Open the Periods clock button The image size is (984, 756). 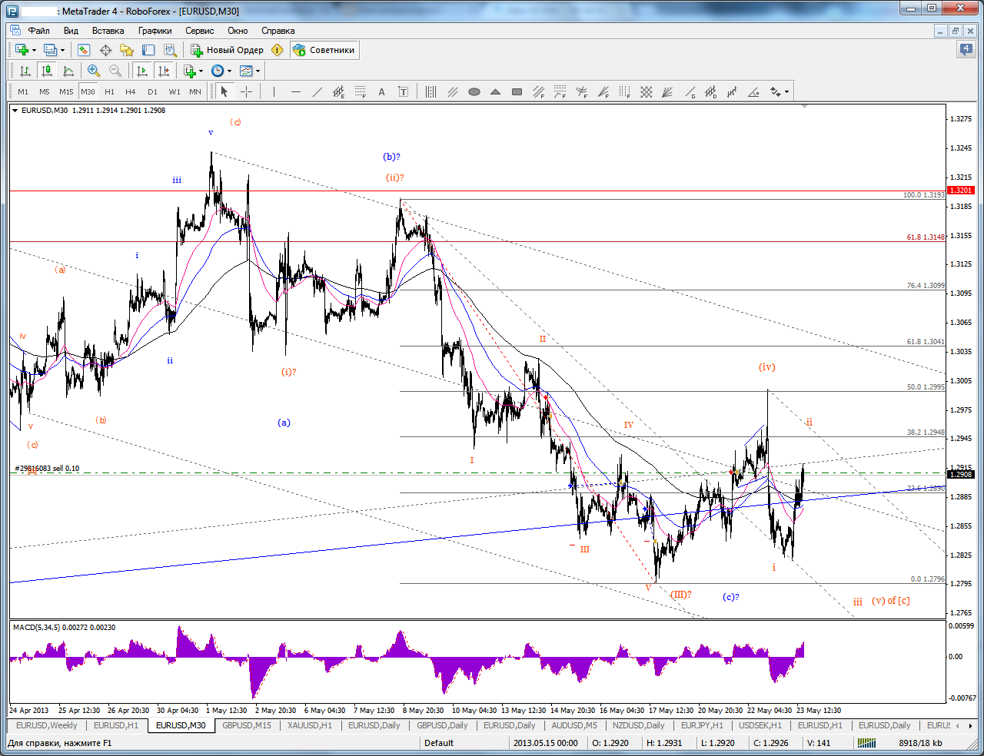click(x=218, y=71)
